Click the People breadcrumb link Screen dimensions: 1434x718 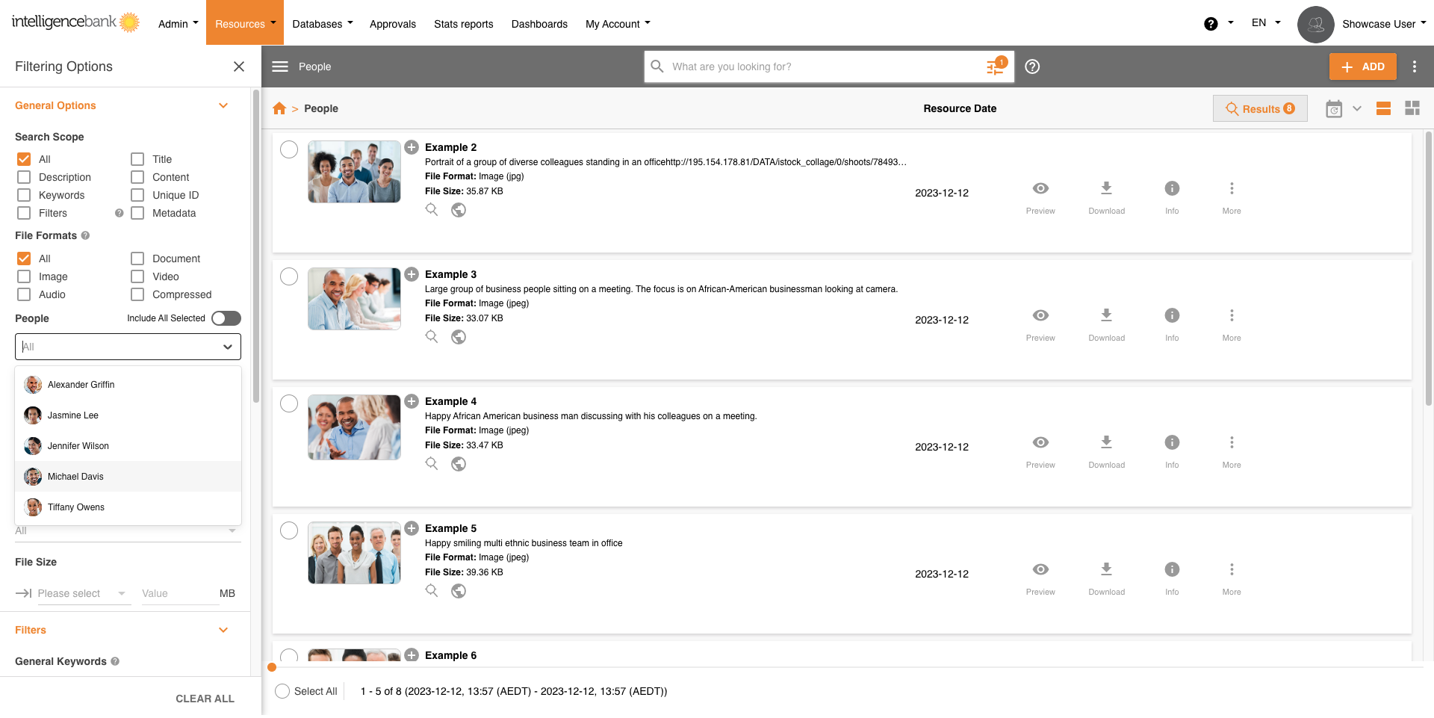click(x=321, y=108)
